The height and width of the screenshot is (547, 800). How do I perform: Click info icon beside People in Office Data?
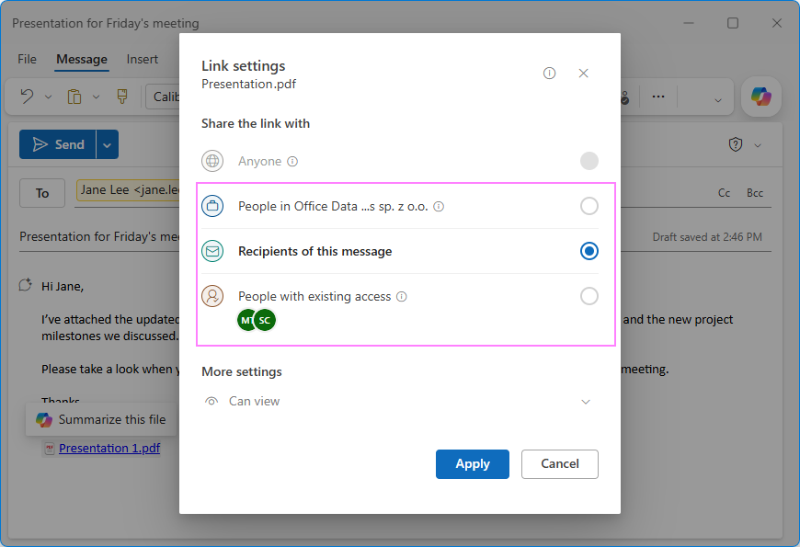[x=439, y=206]
